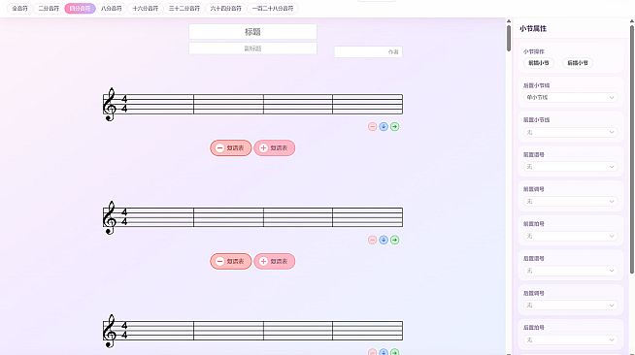Screen dimensions: 635x355
Task: Click the 作者 author field
Action: tap(368, 51)
